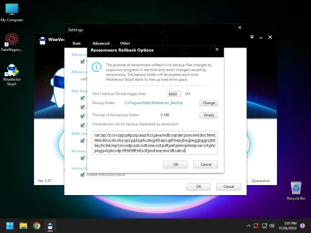Edit the max backup file size field
The width and height of the screenshot is (311, 233).
[173, 94]
